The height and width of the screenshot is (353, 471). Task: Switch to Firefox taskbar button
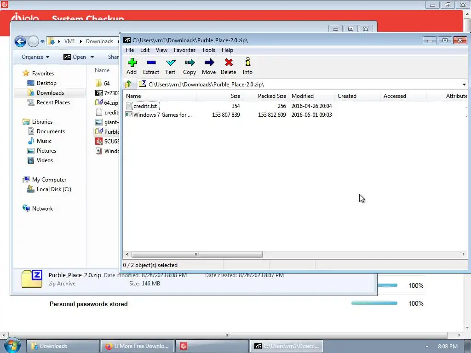pyautogui.click(x=137, y=346)
